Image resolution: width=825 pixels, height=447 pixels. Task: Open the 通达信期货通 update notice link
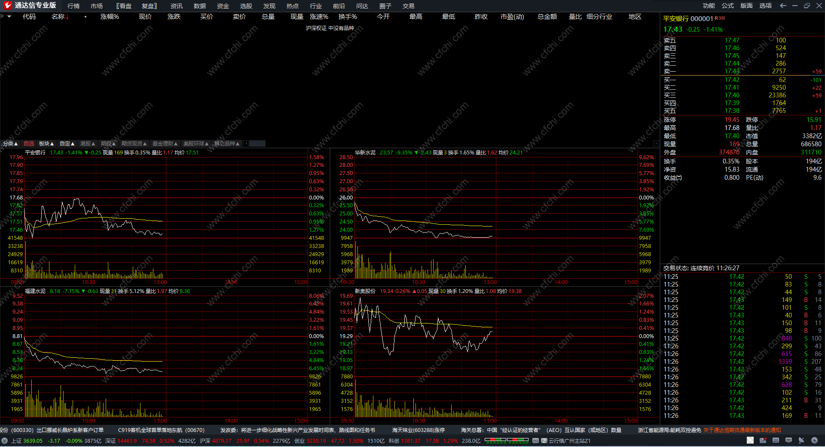742,430
